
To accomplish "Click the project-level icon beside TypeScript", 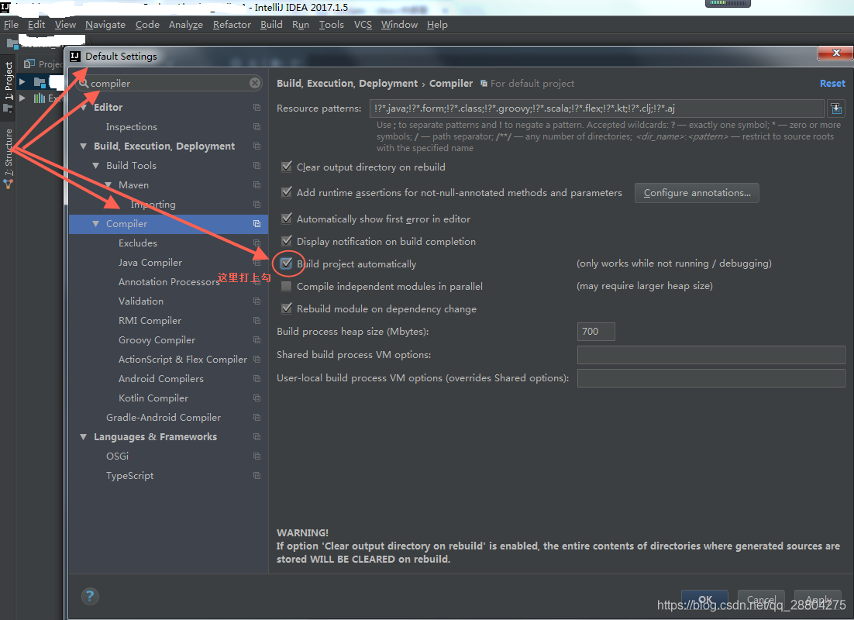I will 257,476.
